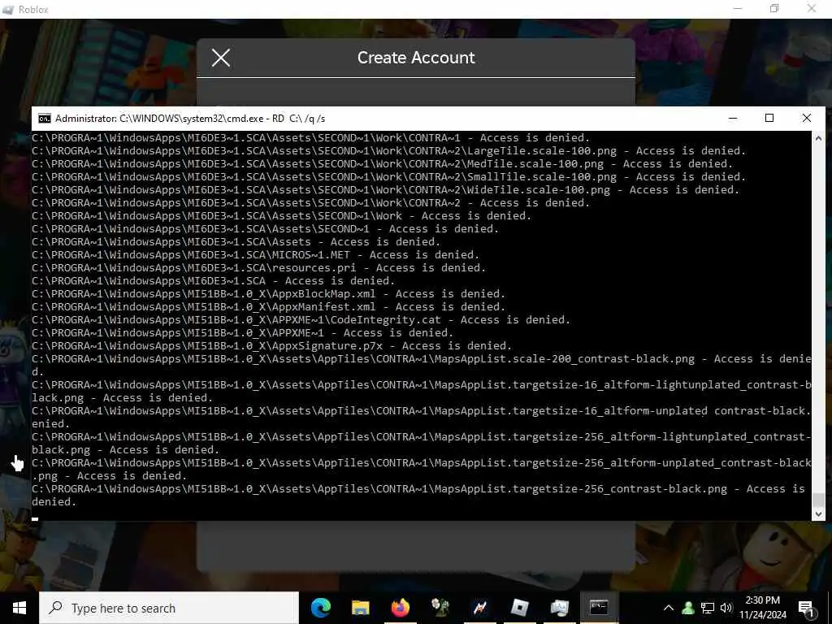Click the AppxSignature.p7x line

[x=271, y=346]
